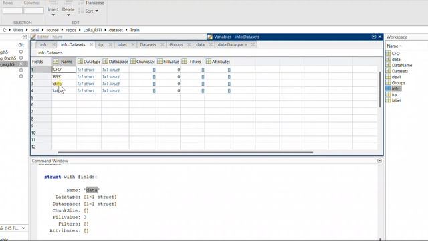Click the Dataspace column header icon
This screenshot has width=428, height=241.
point(105,62)
